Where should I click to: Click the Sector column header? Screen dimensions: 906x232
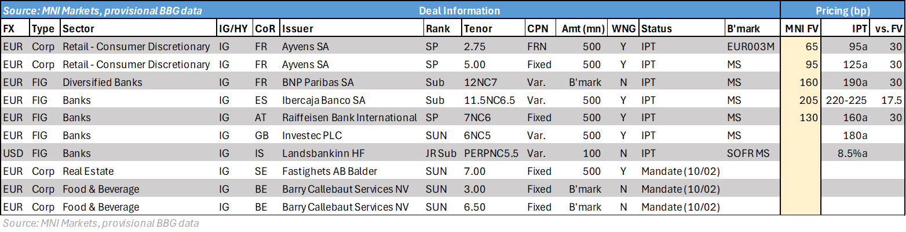pos(78,28)
